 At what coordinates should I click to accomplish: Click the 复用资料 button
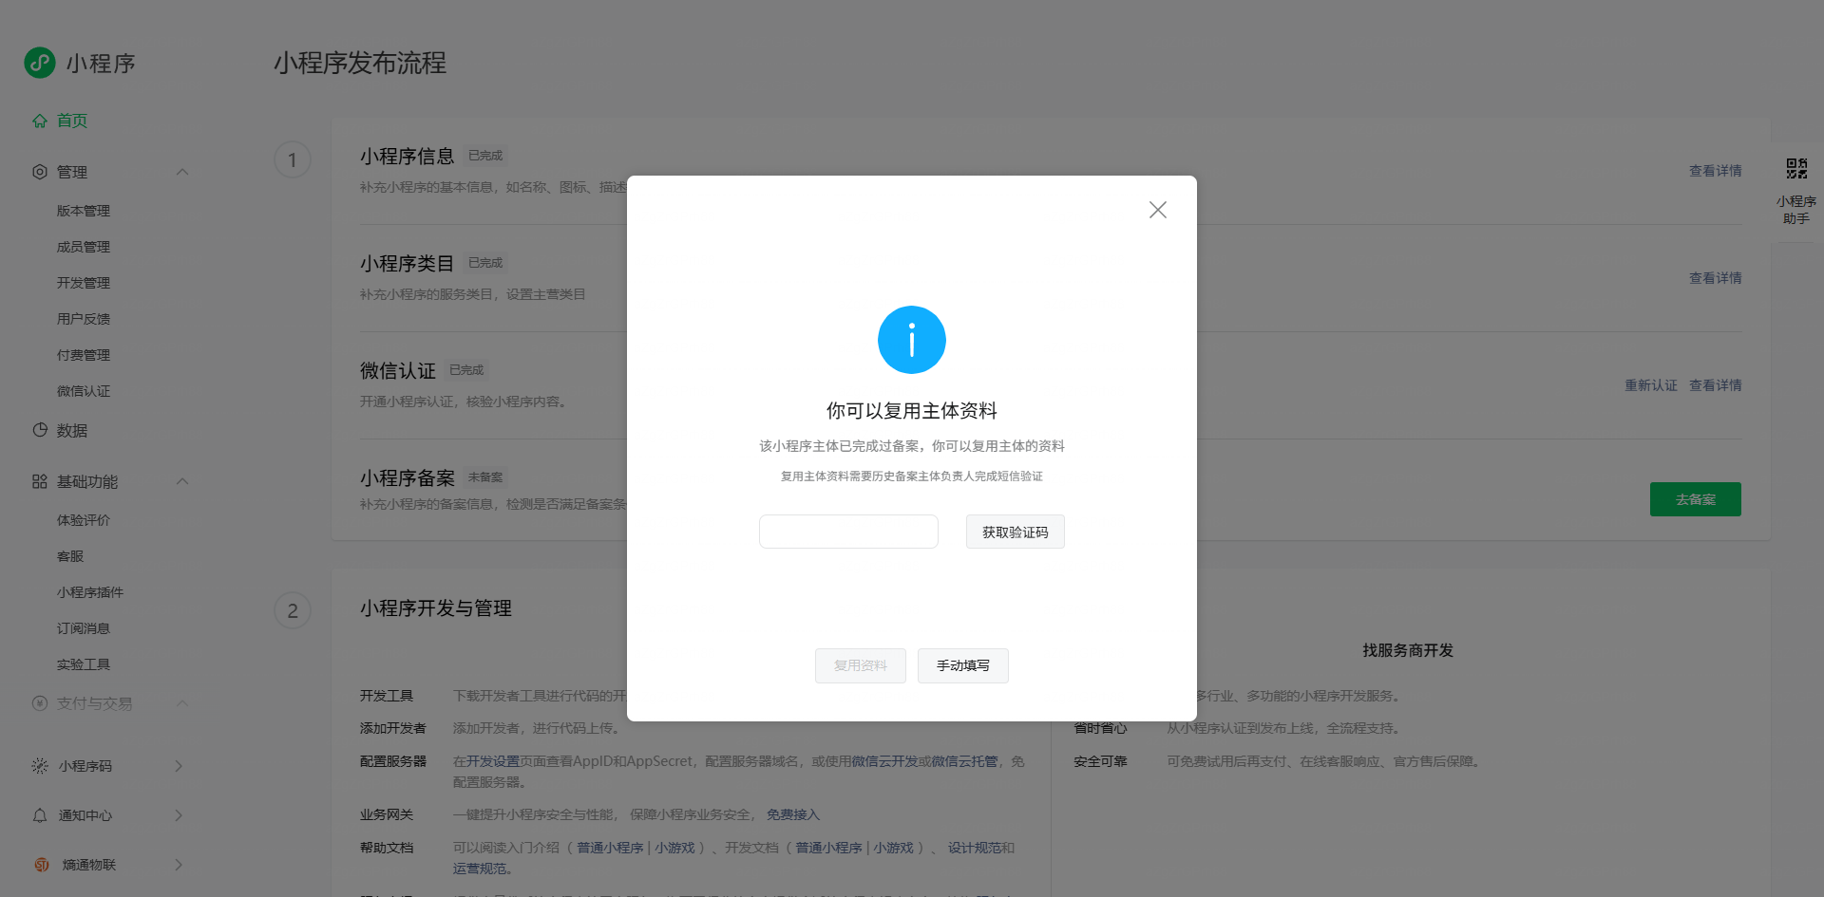point(861,665)
